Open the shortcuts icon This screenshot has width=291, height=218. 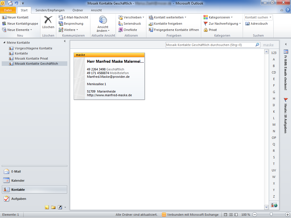[x=60, y=207]
